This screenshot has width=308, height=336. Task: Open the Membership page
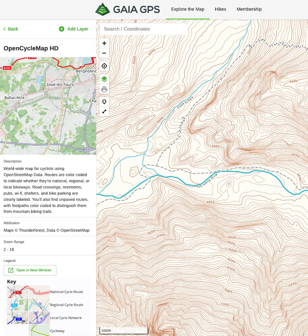tap(249, 9)
